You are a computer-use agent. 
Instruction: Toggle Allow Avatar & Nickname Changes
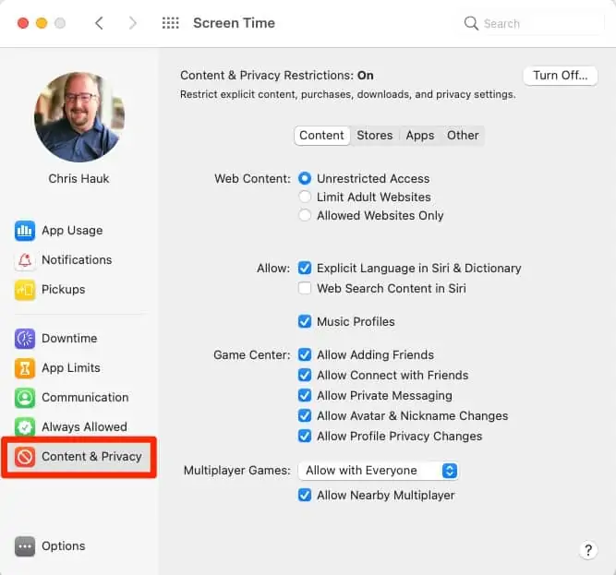pos(305,415)
